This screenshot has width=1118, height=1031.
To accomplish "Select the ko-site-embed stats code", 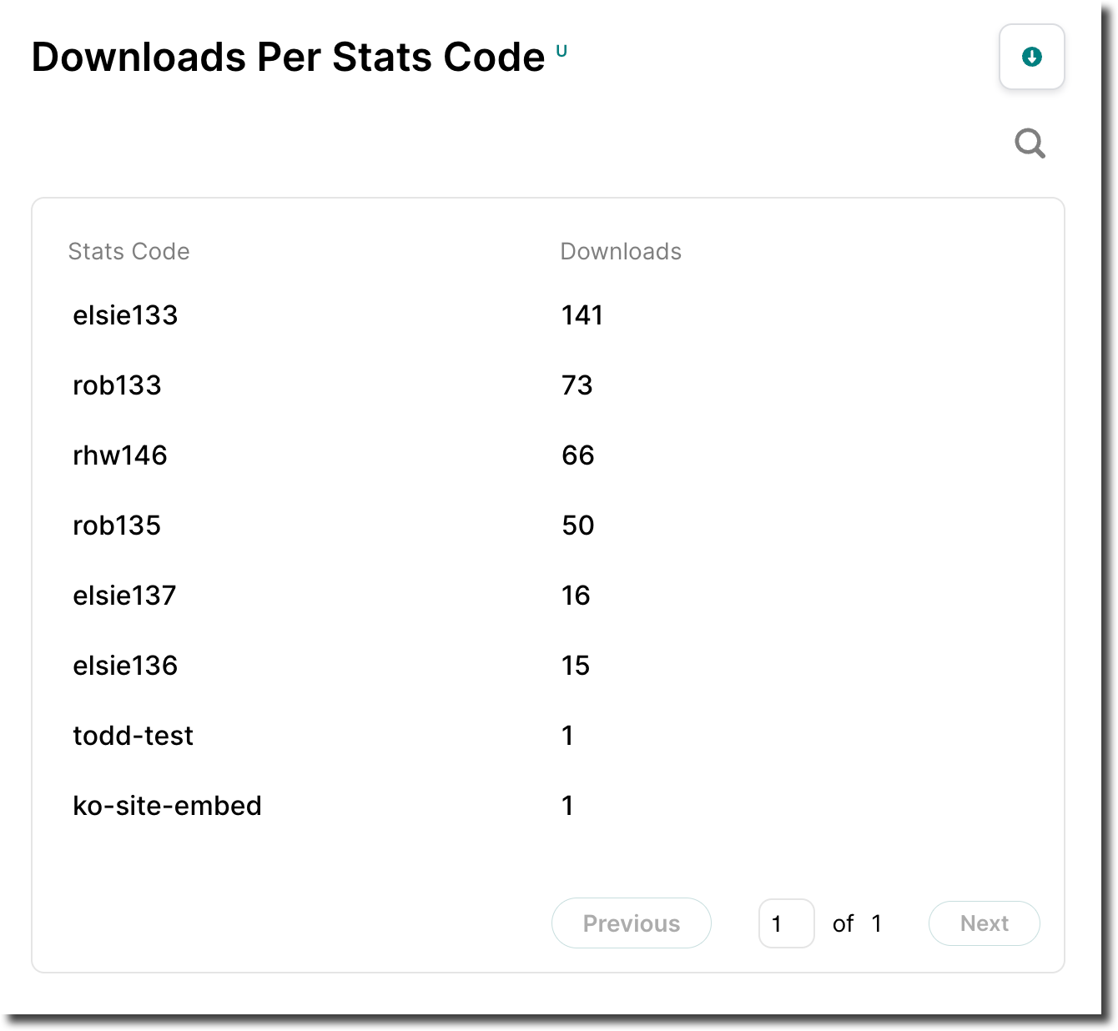I will coord(166,806).
